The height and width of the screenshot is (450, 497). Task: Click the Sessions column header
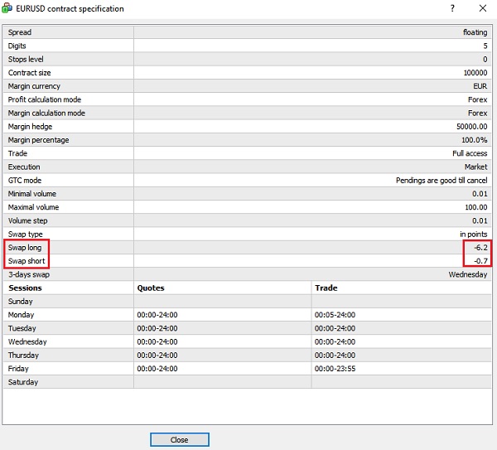pos(25,288)
